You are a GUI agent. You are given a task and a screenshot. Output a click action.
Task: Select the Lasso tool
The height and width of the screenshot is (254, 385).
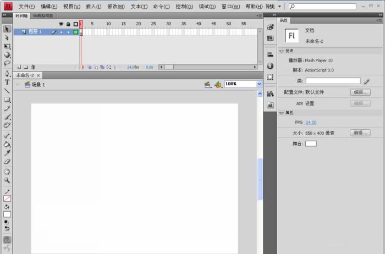point(7,64)
